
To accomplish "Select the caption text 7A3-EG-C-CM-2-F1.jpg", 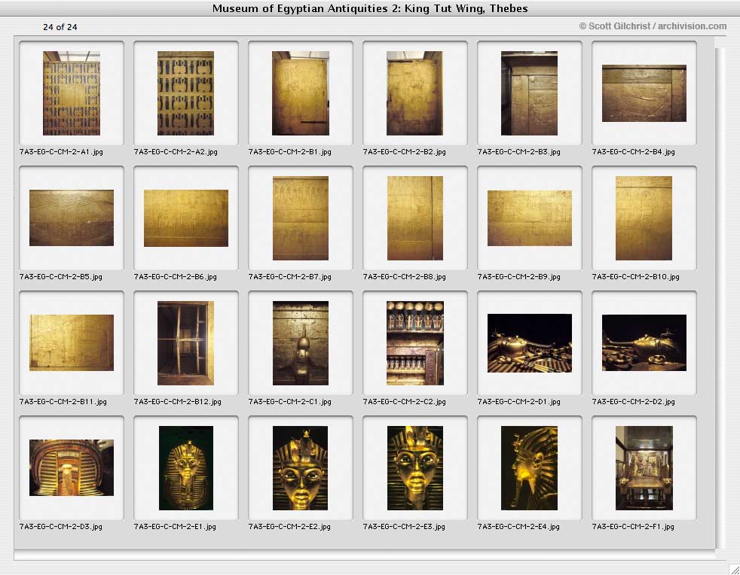I will click(x=633, y=526).
